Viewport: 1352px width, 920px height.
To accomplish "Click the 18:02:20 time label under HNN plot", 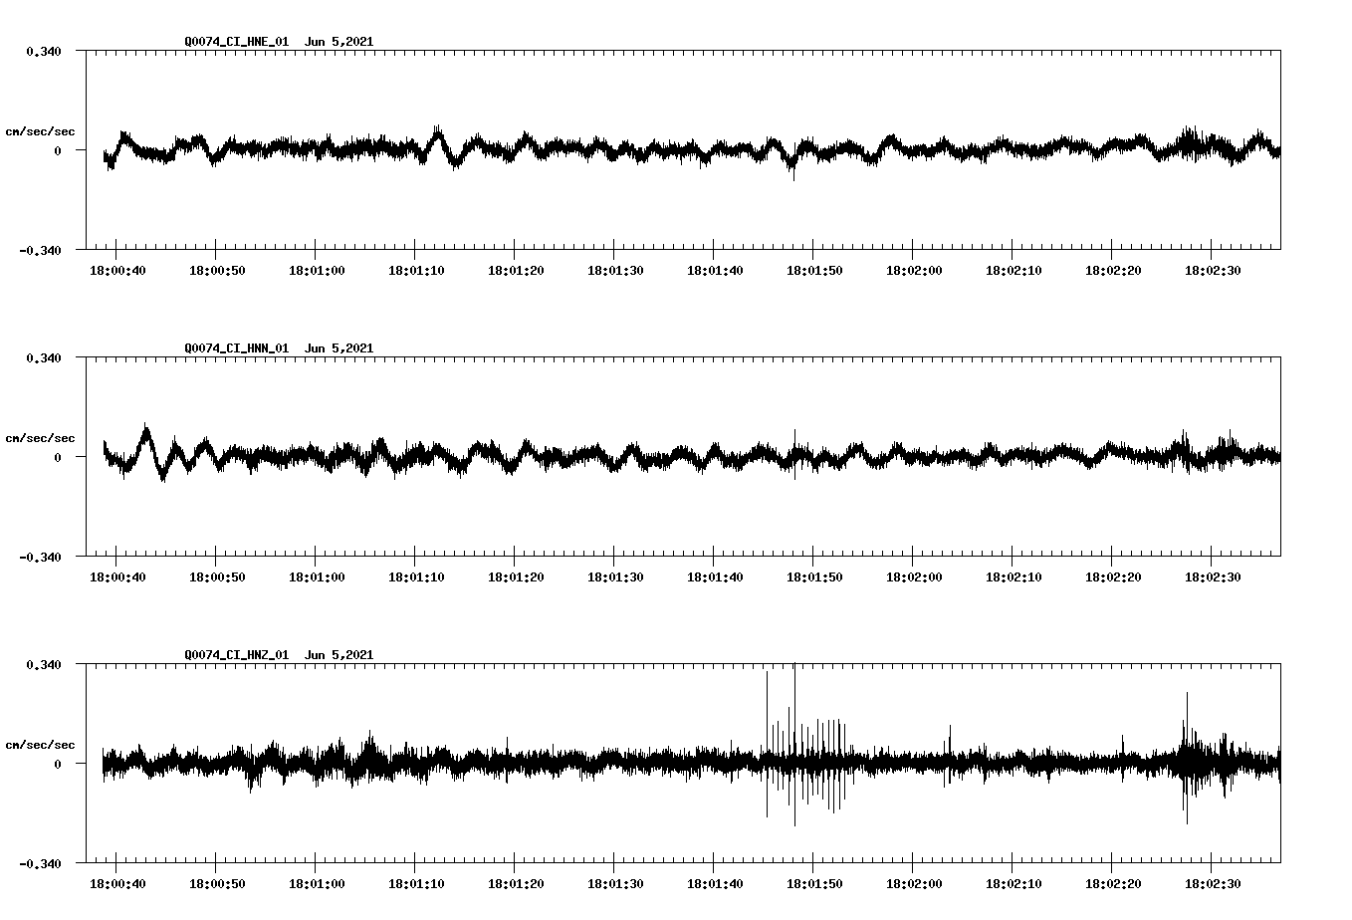I will [1113, 576].
